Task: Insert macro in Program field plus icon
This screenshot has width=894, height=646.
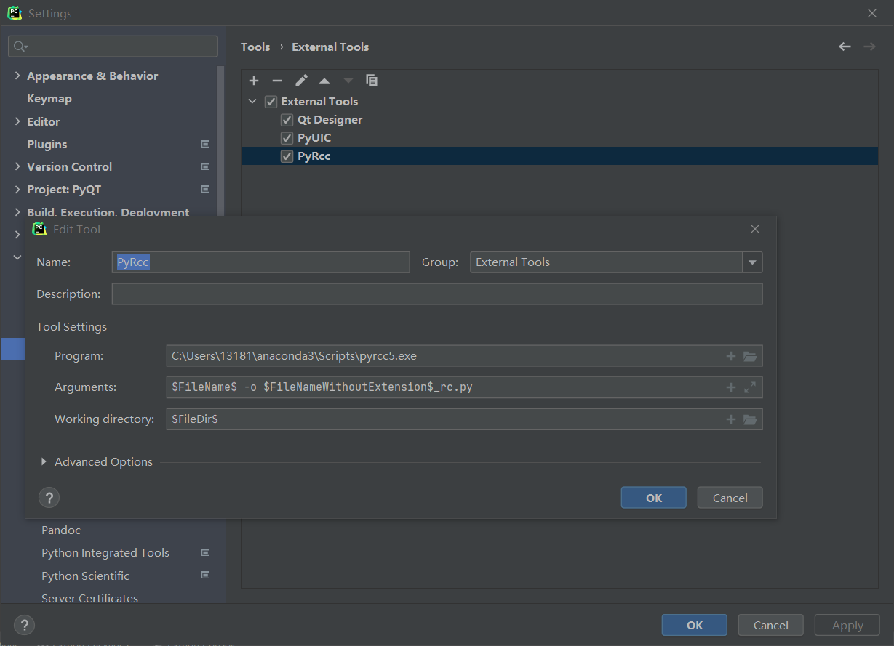Action: coord(731,356)
